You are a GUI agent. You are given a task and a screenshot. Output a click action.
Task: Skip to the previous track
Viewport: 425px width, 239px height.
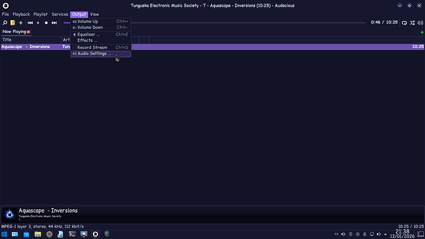tap(30, 23)
